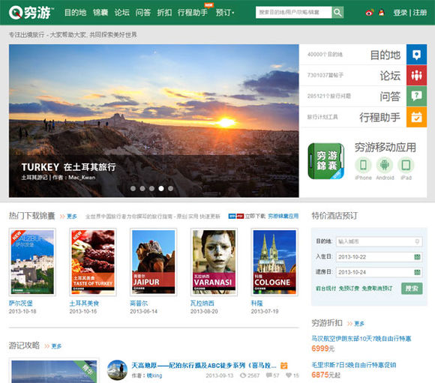Click the 目的地 city input field
The image size is (435, 383).
pos(379,241)
